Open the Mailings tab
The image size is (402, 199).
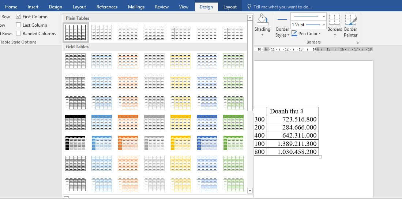tap(136, 7)
